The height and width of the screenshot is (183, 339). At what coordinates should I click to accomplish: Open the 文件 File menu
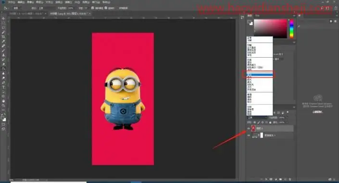pos(11,2)
